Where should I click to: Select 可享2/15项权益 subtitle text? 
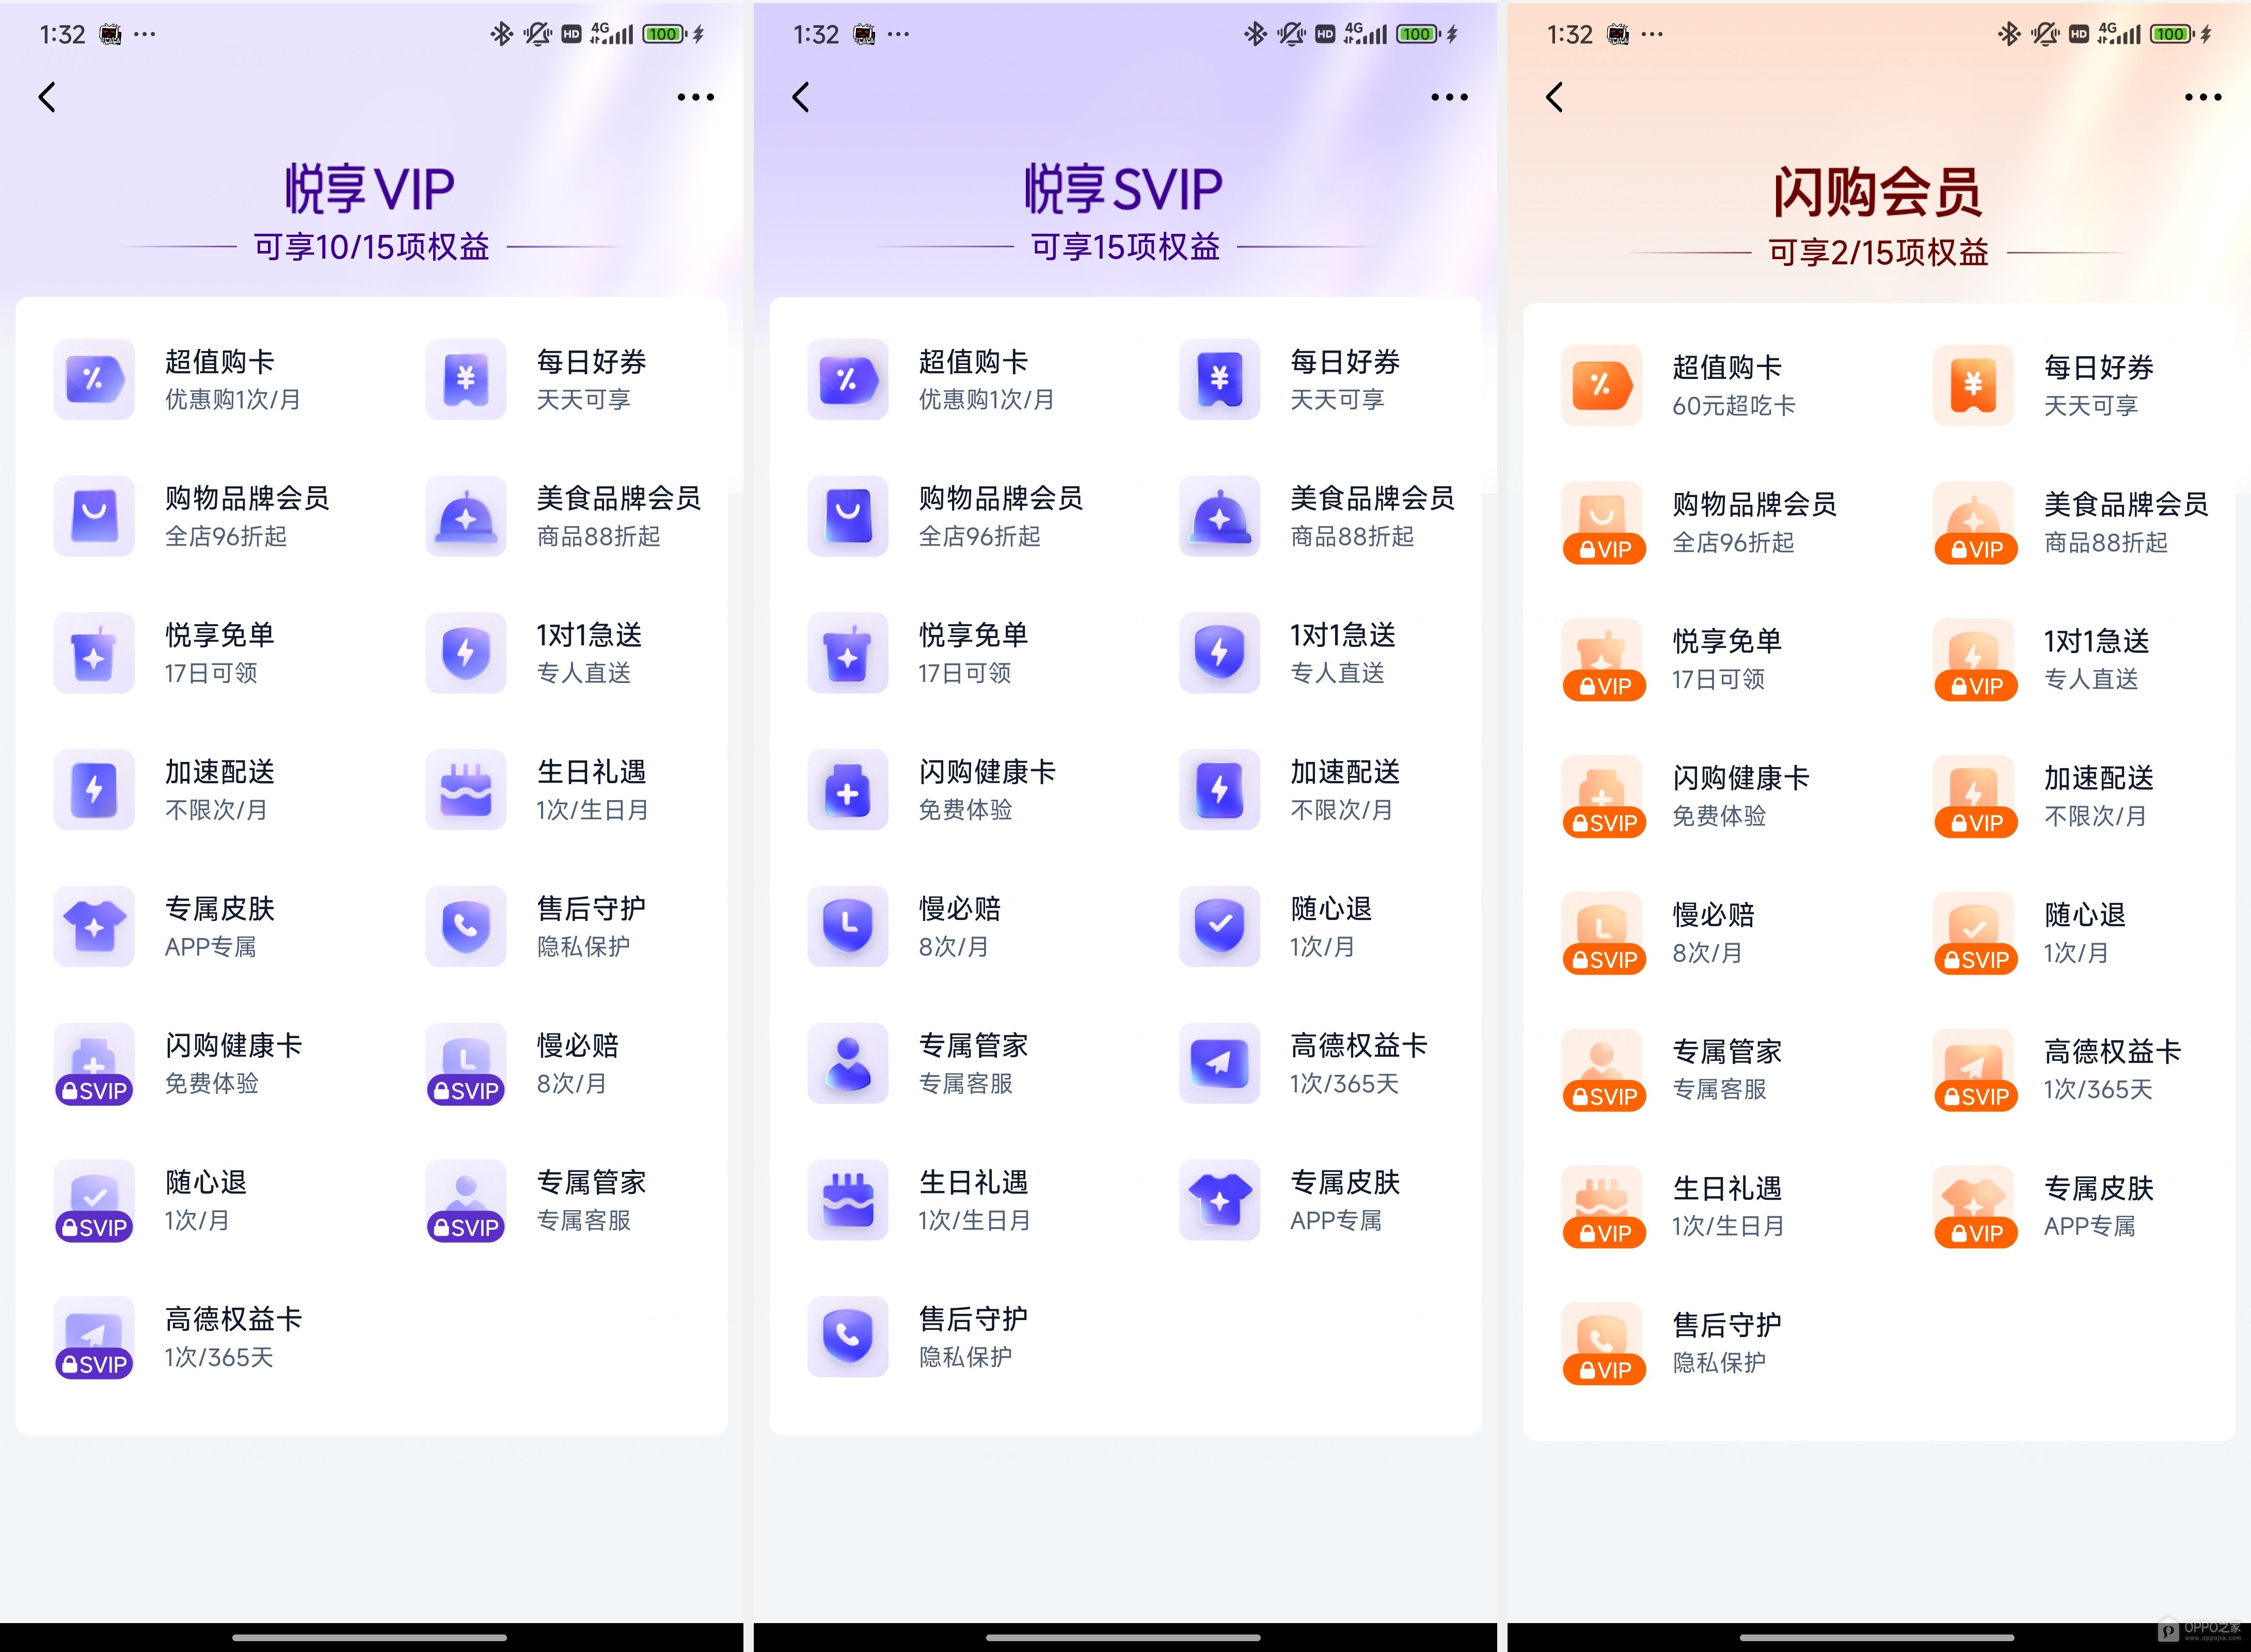coord(1879,252)
